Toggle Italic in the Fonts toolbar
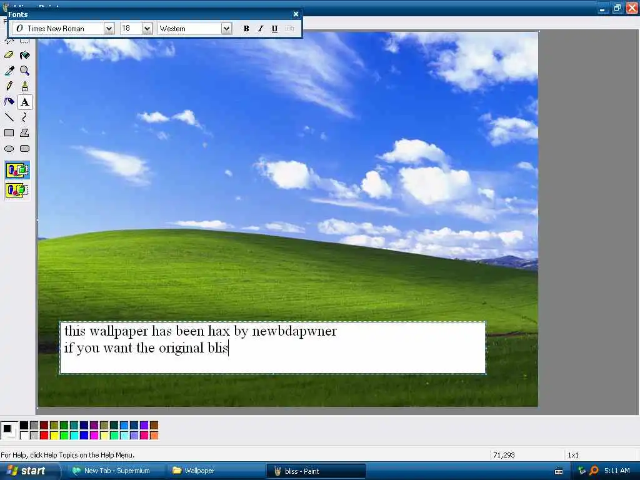This screenshot has width=640, height=480. point(261,29)
